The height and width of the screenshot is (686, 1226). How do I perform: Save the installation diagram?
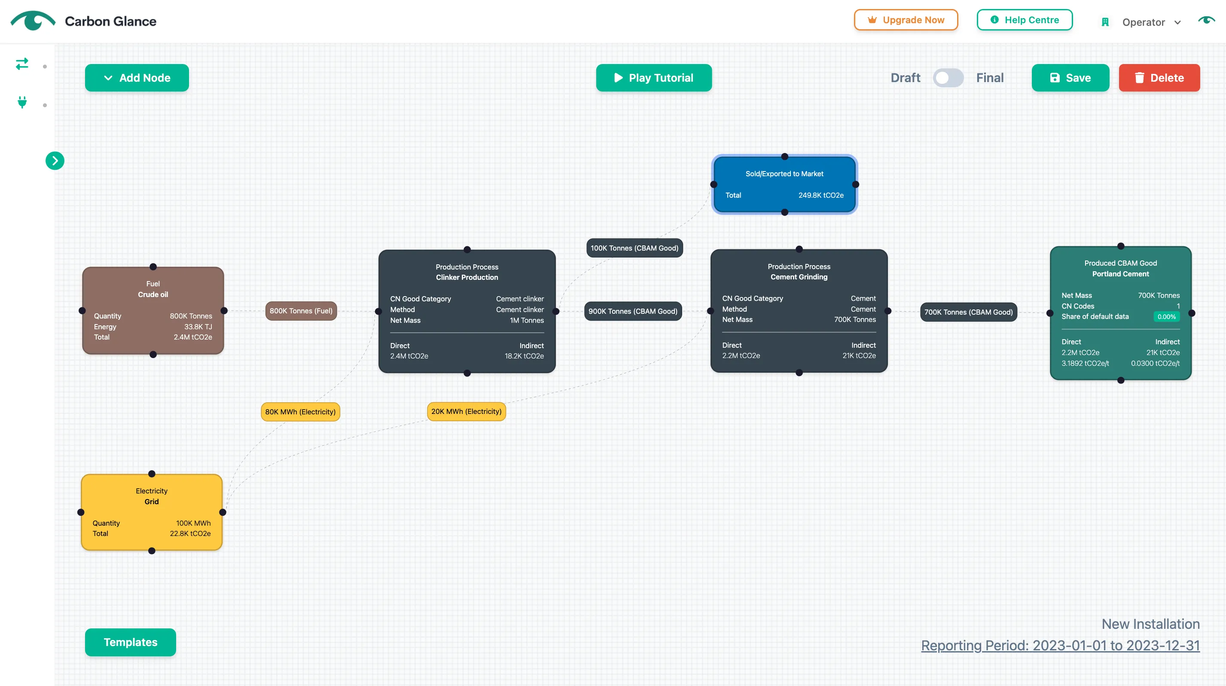tap(1070, 78)
